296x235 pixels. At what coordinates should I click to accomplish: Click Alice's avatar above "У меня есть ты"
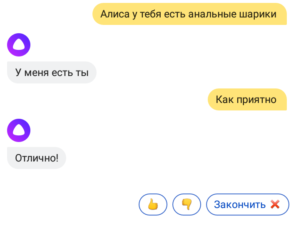click(x=19, y=45)
